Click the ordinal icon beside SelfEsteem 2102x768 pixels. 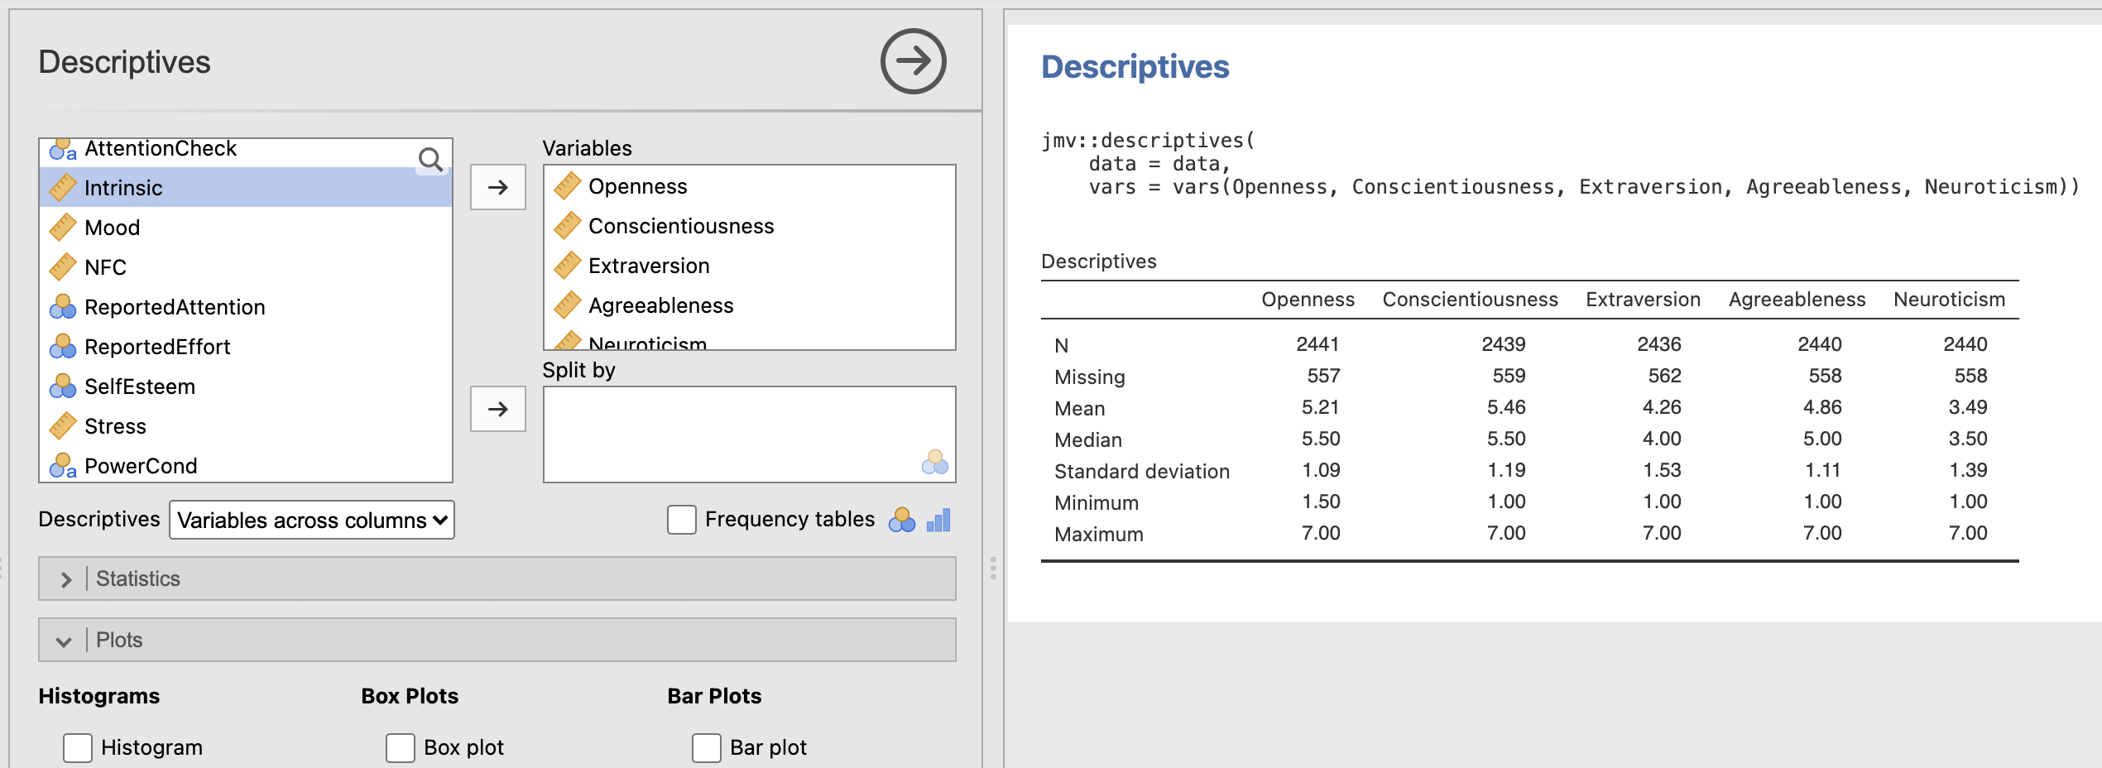[63, 386]
